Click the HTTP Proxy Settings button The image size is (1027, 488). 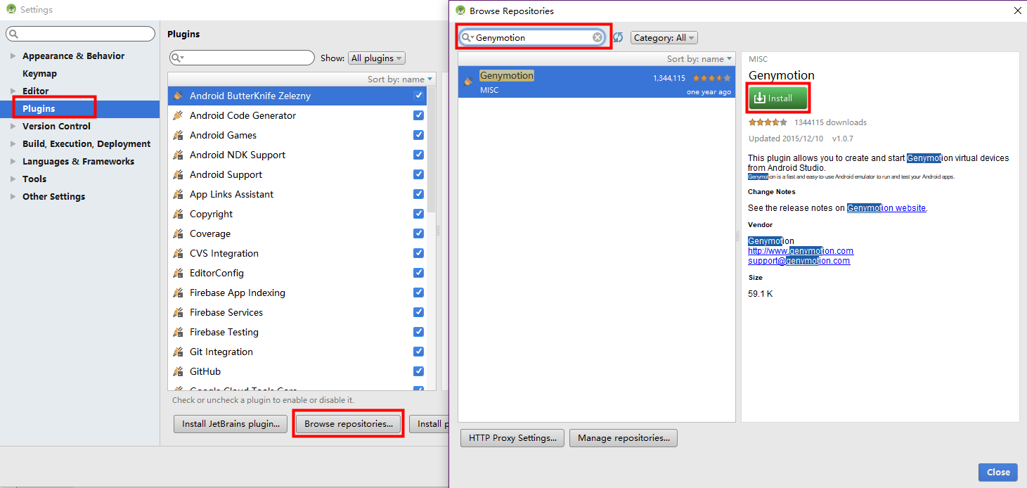point(512,438)
